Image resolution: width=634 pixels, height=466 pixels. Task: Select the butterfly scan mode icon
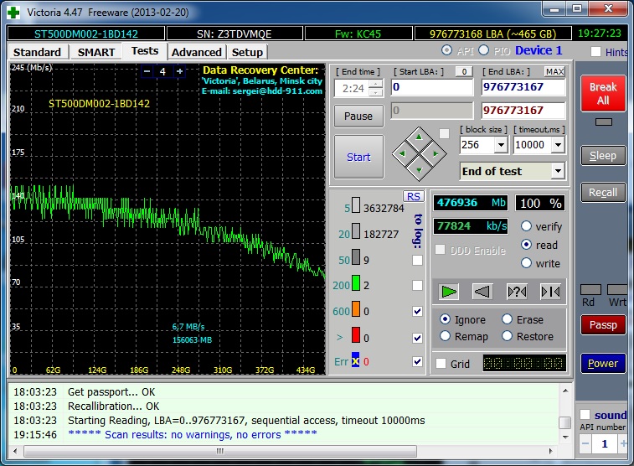(x=551, y=292)
